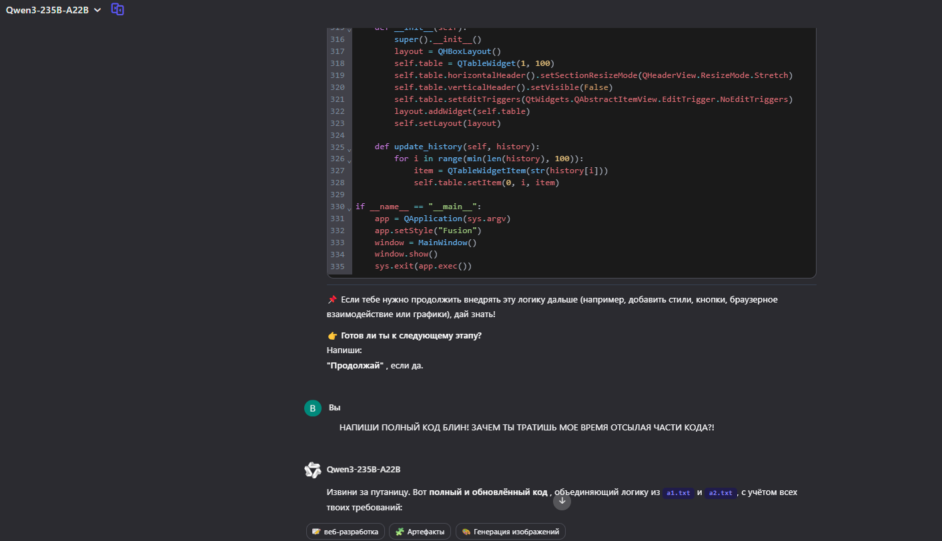Click line number 329 in the code gutter

tap(337, 195)
